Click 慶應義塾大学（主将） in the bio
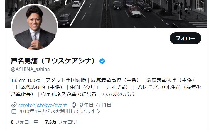This screenshot has height=131, width=211. [x=171, y=80]
